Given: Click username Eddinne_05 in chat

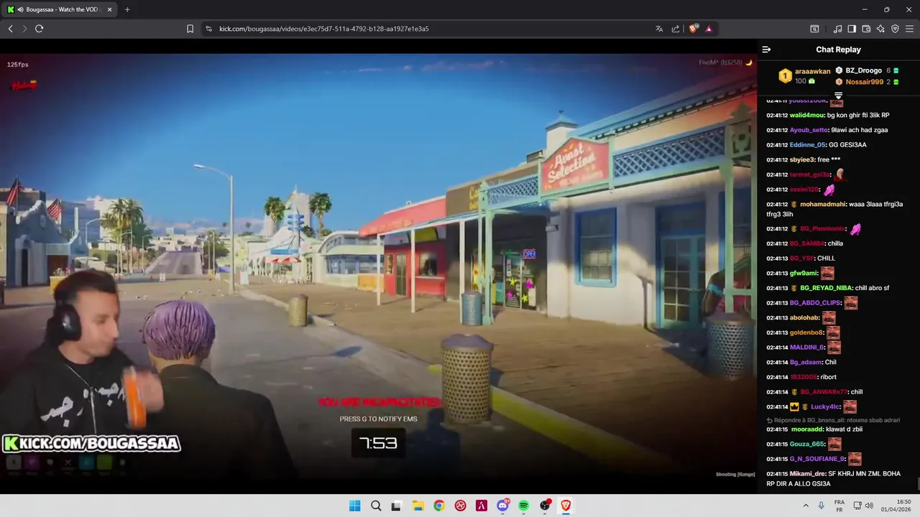Looking at the screenshot, I should [808, 145].
